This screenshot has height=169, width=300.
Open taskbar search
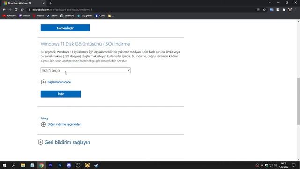14,165
